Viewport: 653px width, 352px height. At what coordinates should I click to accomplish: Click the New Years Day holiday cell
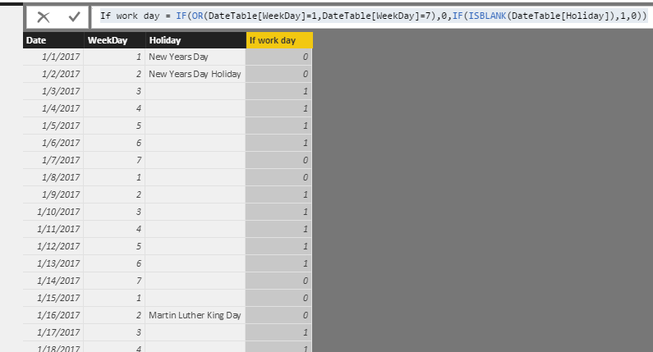(x=195, y=57)
